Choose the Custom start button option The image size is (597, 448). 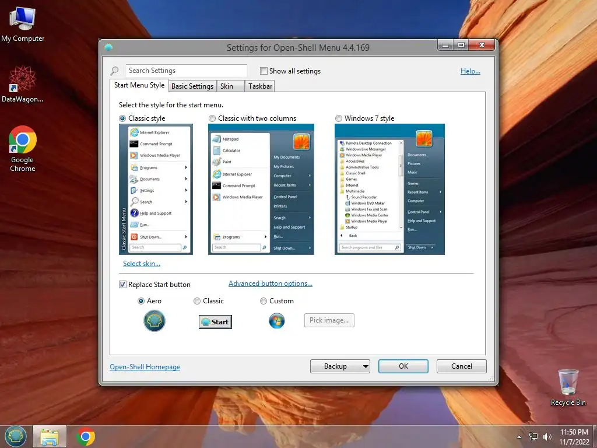point(263,301)
